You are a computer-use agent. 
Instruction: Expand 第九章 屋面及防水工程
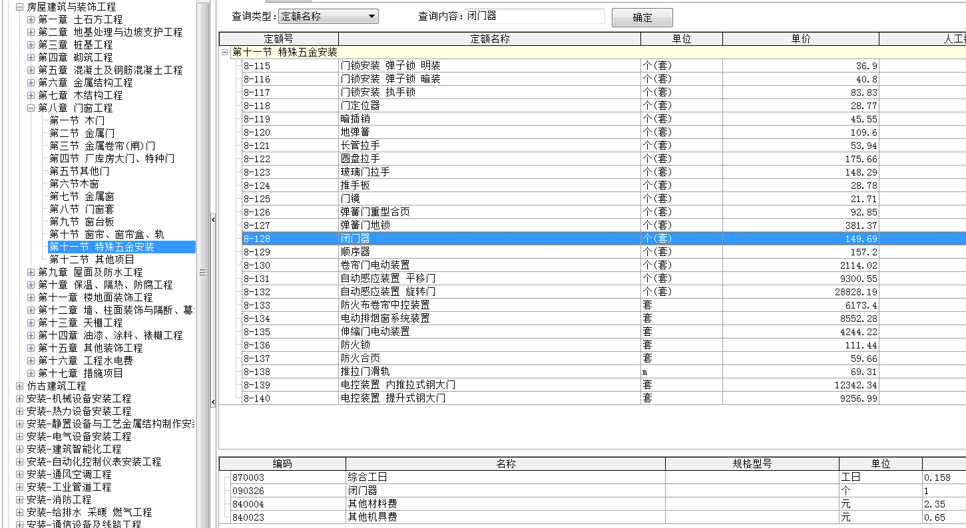point(31,272)
